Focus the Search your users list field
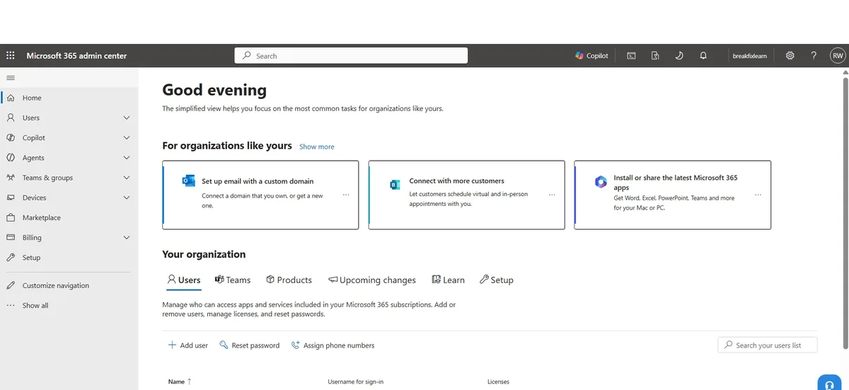Image resolution: width=849 pixels, height=390 pixels. click(x=768, y=345)
